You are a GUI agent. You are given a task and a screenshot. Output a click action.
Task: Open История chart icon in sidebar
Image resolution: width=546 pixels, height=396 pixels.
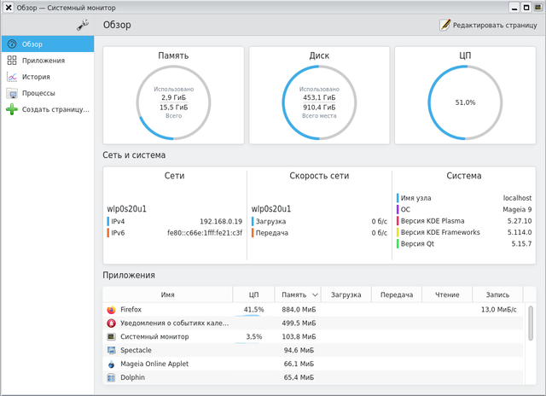12,77
